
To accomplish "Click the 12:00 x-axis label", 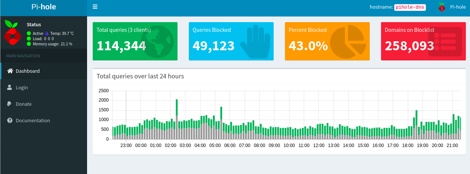I will tap(319, 145).
